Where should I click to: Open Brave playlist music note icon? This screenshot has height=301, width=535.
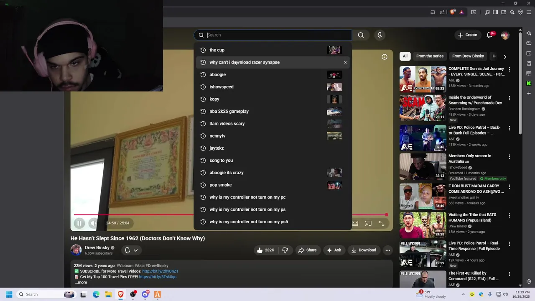tap(487, 12)
